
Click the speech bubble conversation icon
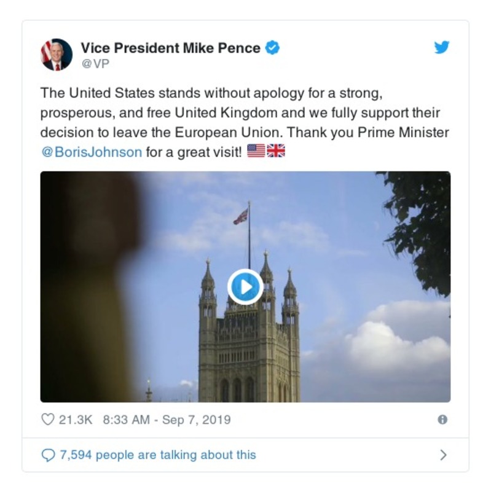pos(48,453)
